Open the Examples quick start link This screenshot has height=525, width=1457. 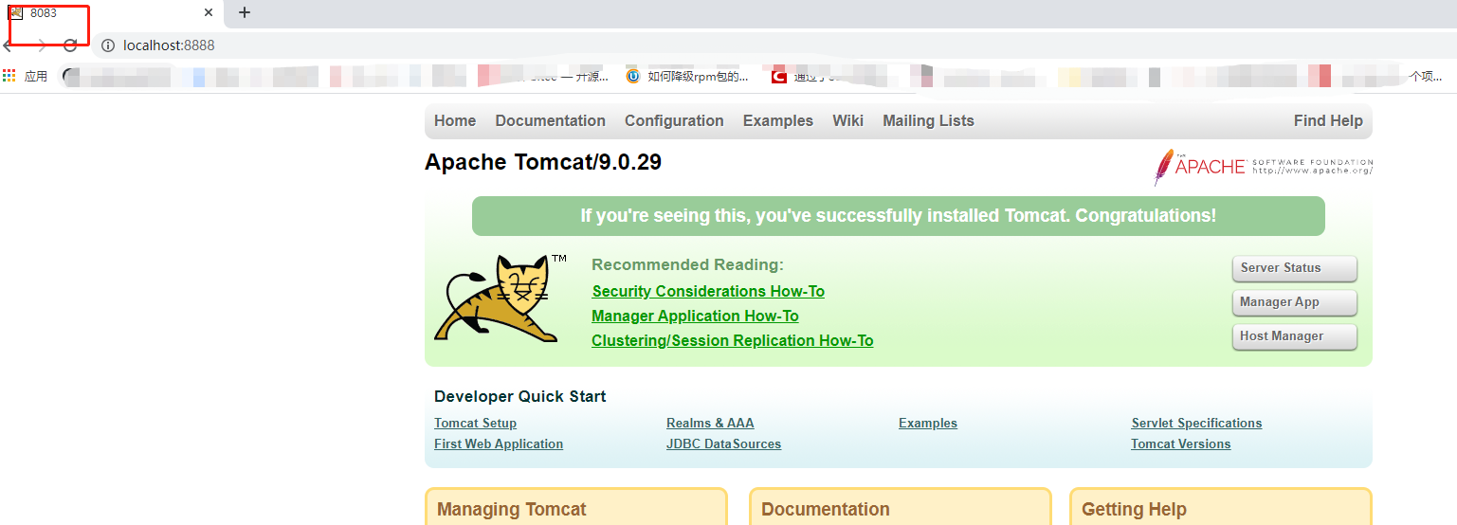pos(928,423)
